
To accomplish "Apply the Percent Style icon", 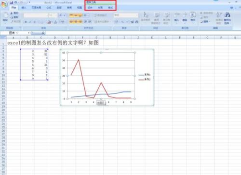I will [122, 22].
